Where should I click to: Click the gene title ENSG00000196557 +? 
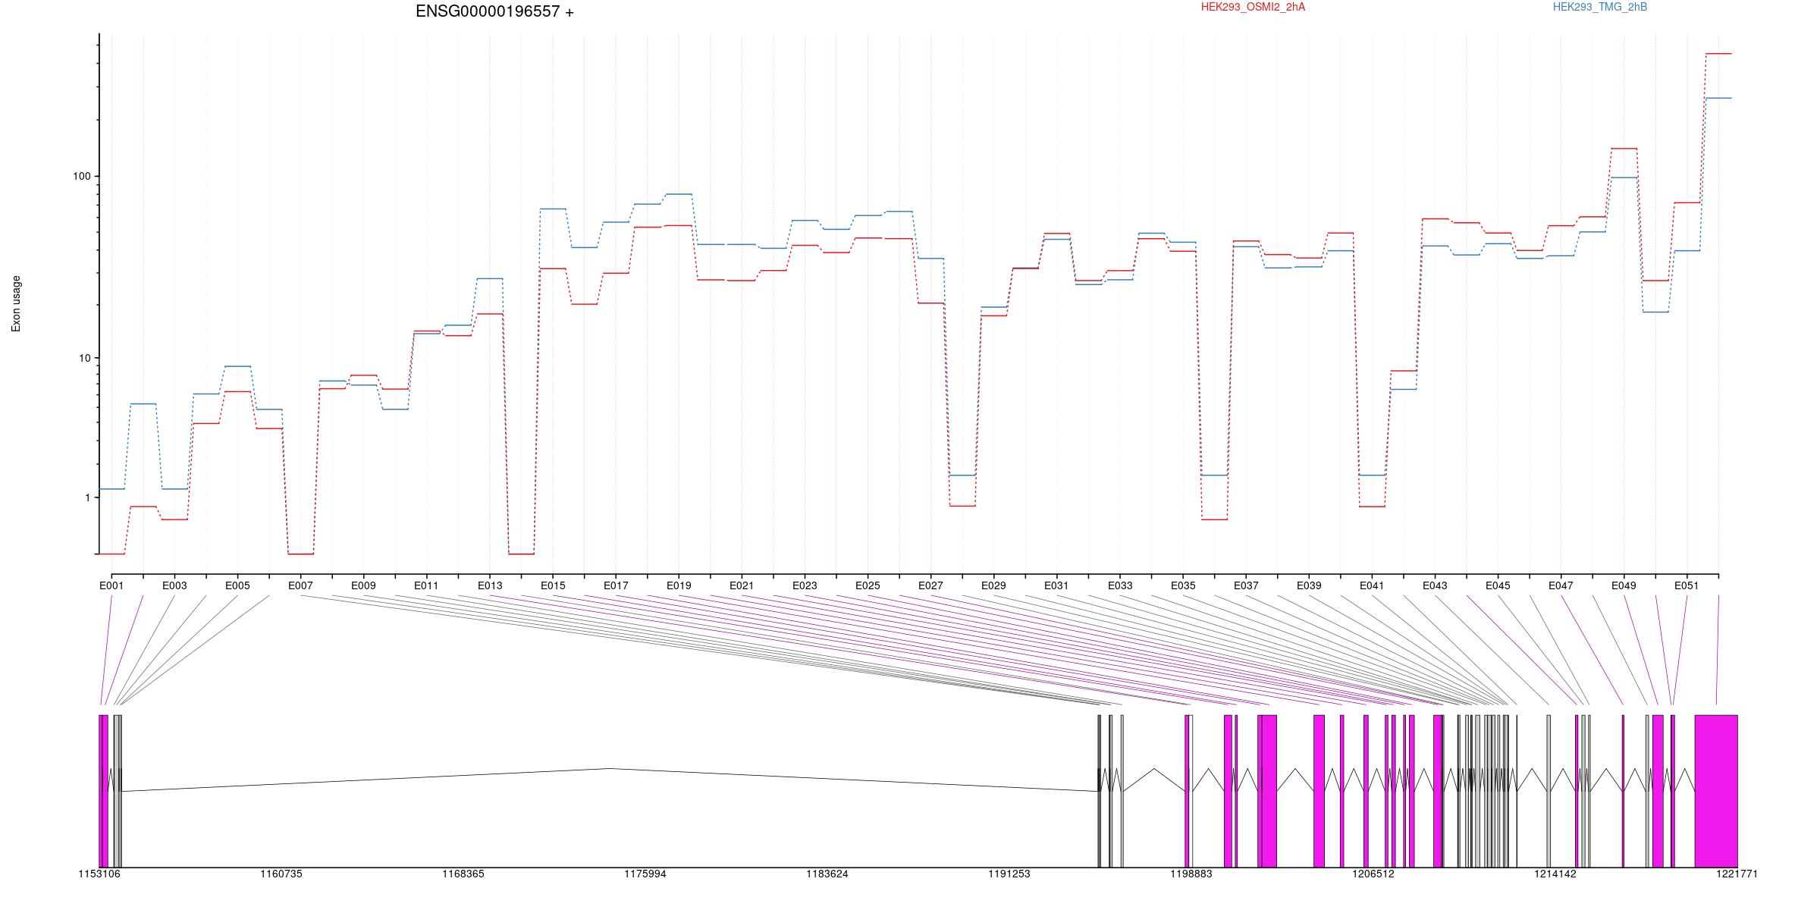[494, 11]
